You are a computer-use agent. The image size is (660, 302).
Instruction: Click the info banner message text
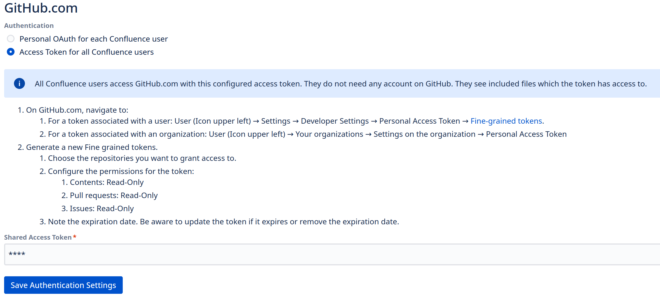pos(341,84)
